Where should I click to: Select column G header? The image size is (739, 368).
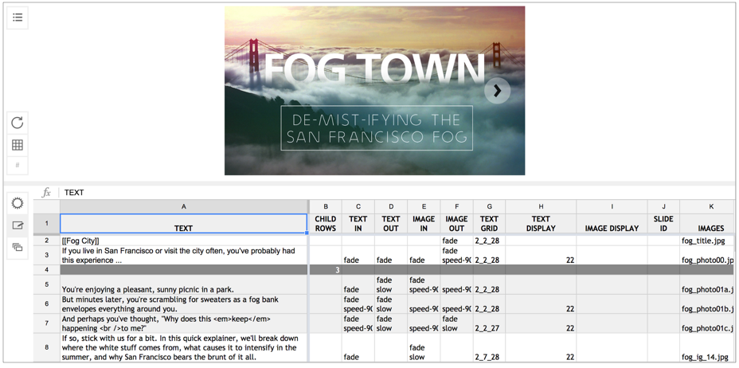click(x=489, y=206)
